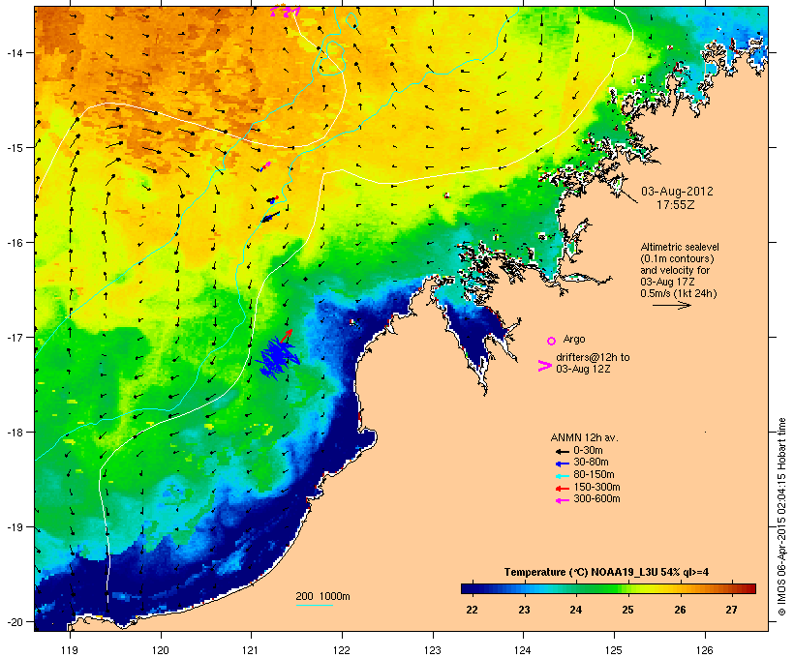Click longitude axis label 125
This screenshot has width=794, height=658.
[x=614, y=650]
